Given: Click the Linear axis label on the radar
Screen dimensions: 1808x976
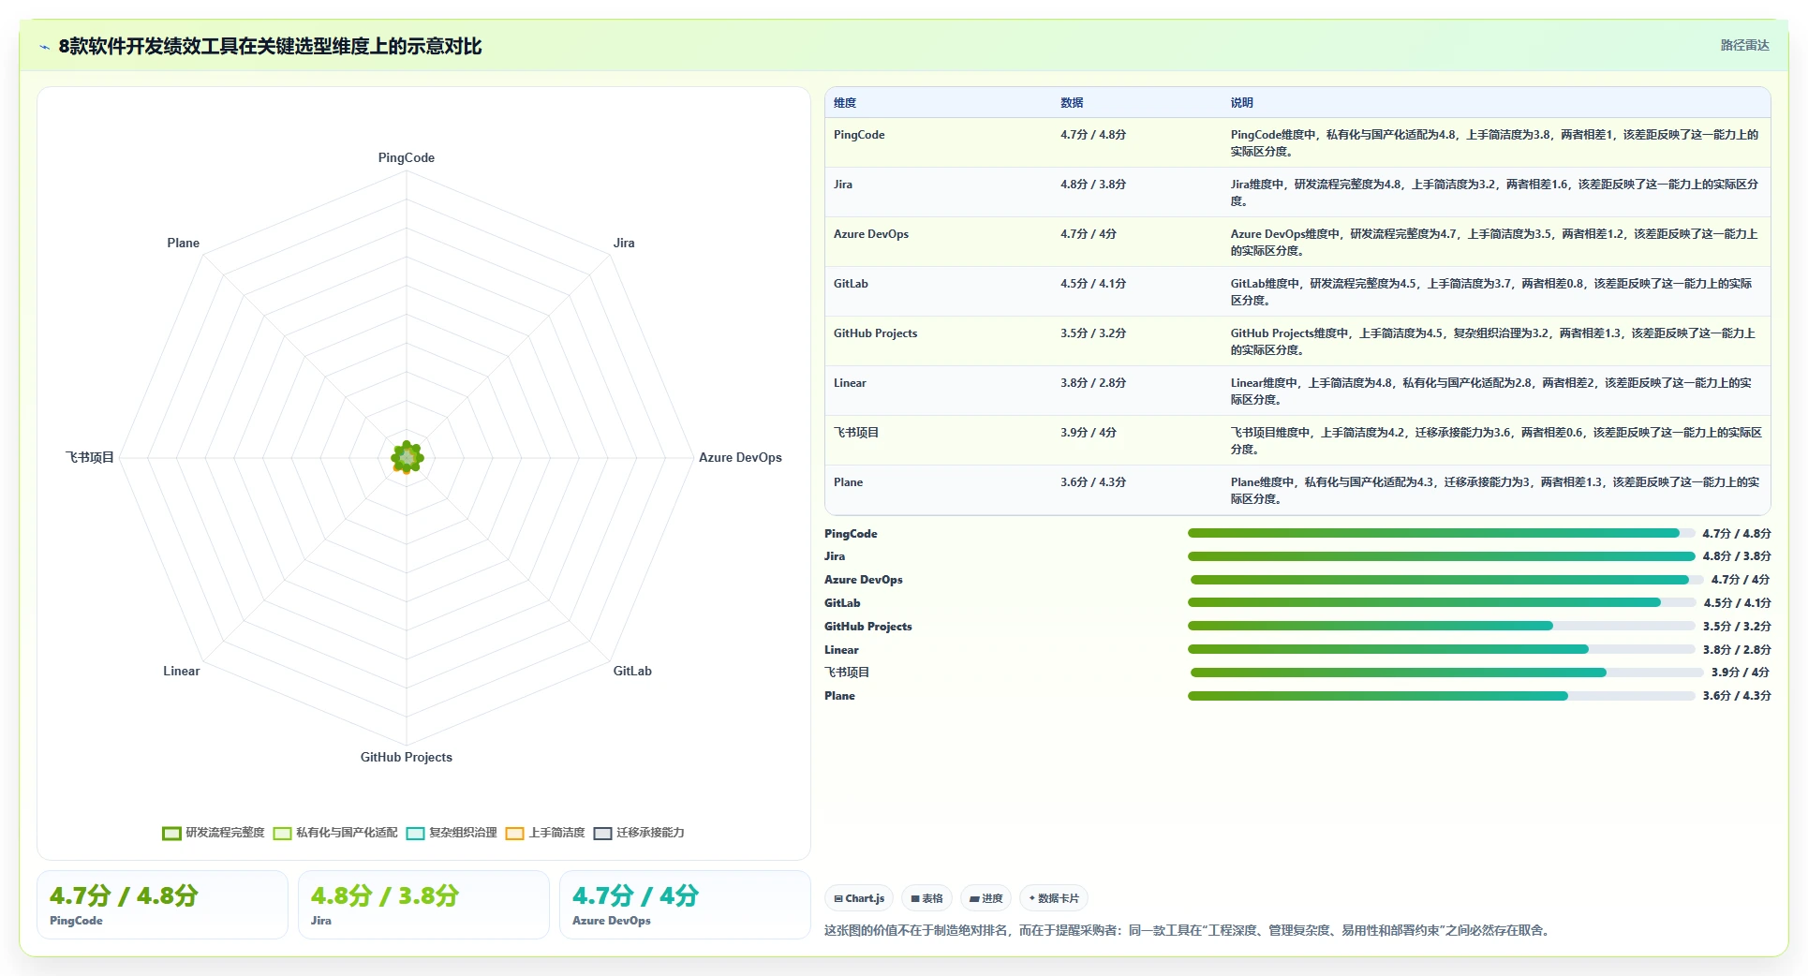Looking at the screenshot, I should (182, 671).
